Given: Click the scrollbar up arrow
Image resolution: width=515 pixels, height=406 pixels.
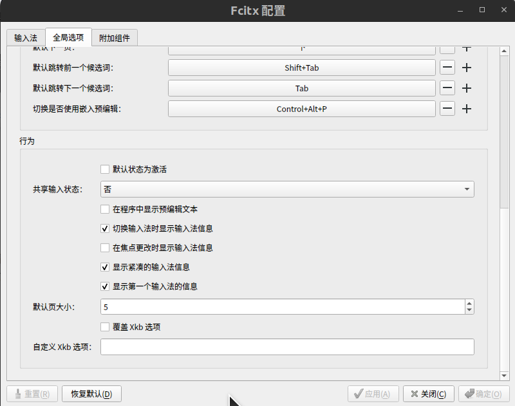Looking at the screenshot, I should click(504, 51).
